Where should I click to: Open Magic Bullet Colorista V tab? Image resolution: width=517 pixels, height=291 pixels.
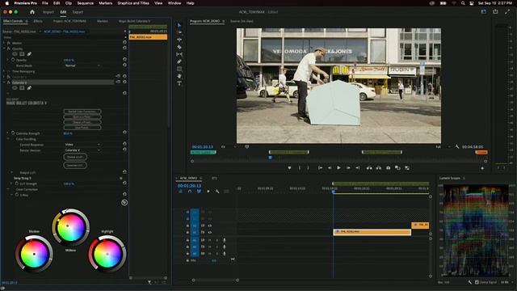pos(135,21)
